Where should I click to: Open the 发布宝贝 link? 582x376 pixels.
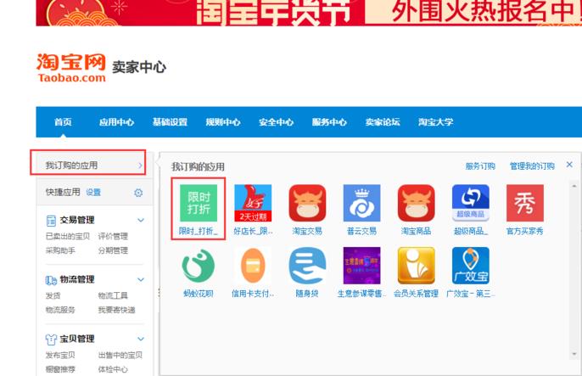pos(60,355)
